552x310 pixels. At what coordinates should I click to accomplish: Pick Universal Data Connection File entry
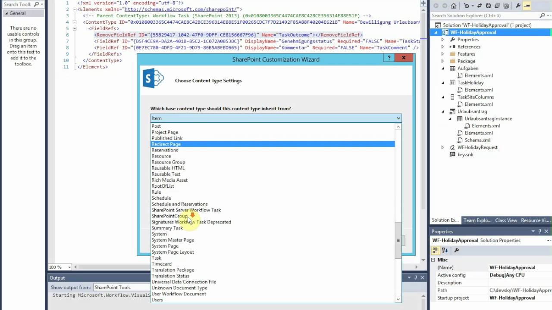coord(273,282)
